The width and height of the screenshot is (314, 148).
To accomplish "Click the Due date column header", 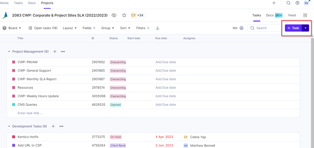I will pyautogui.click(x=161, y=38).
